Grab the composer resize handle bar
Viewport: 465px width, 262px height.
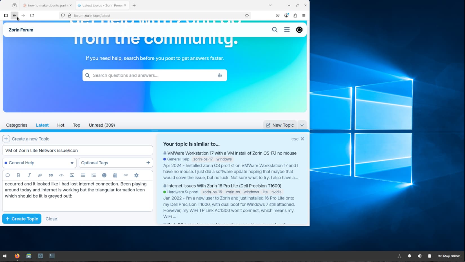click(x=155, y=131)
